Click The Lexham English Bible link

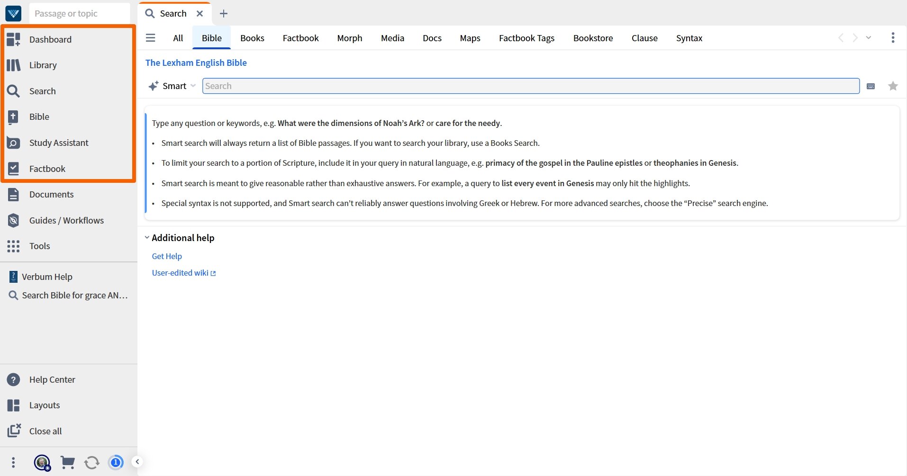[196, 63]
